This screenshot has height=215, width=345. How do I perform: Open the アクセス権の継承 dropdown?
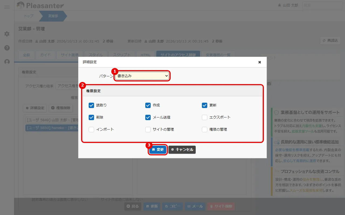pyautogui.click(x=67, y=86)
